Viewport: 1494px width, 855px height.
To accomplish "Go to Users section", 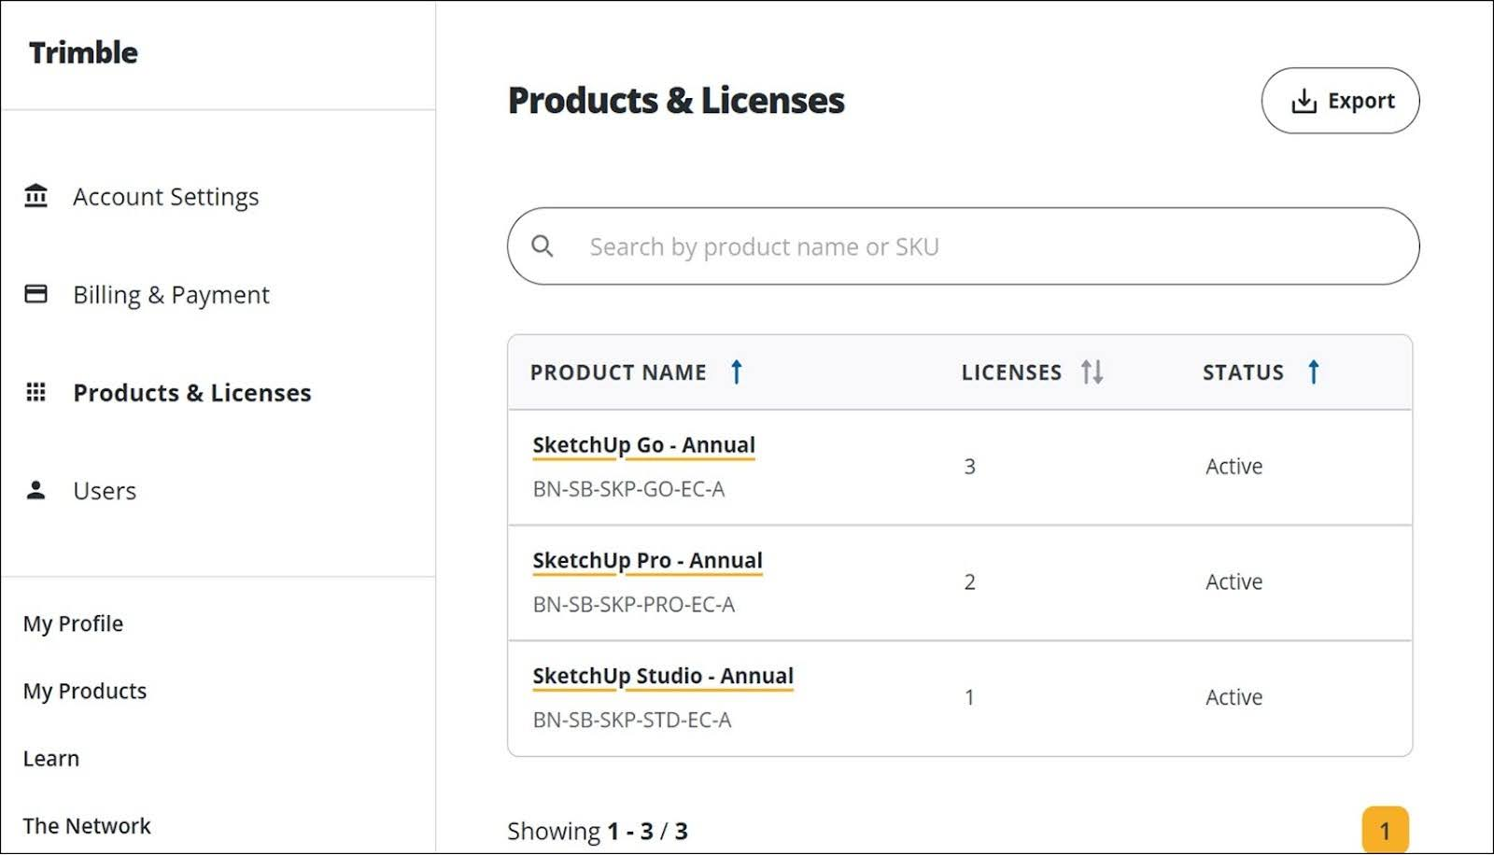I will (105, 491).
